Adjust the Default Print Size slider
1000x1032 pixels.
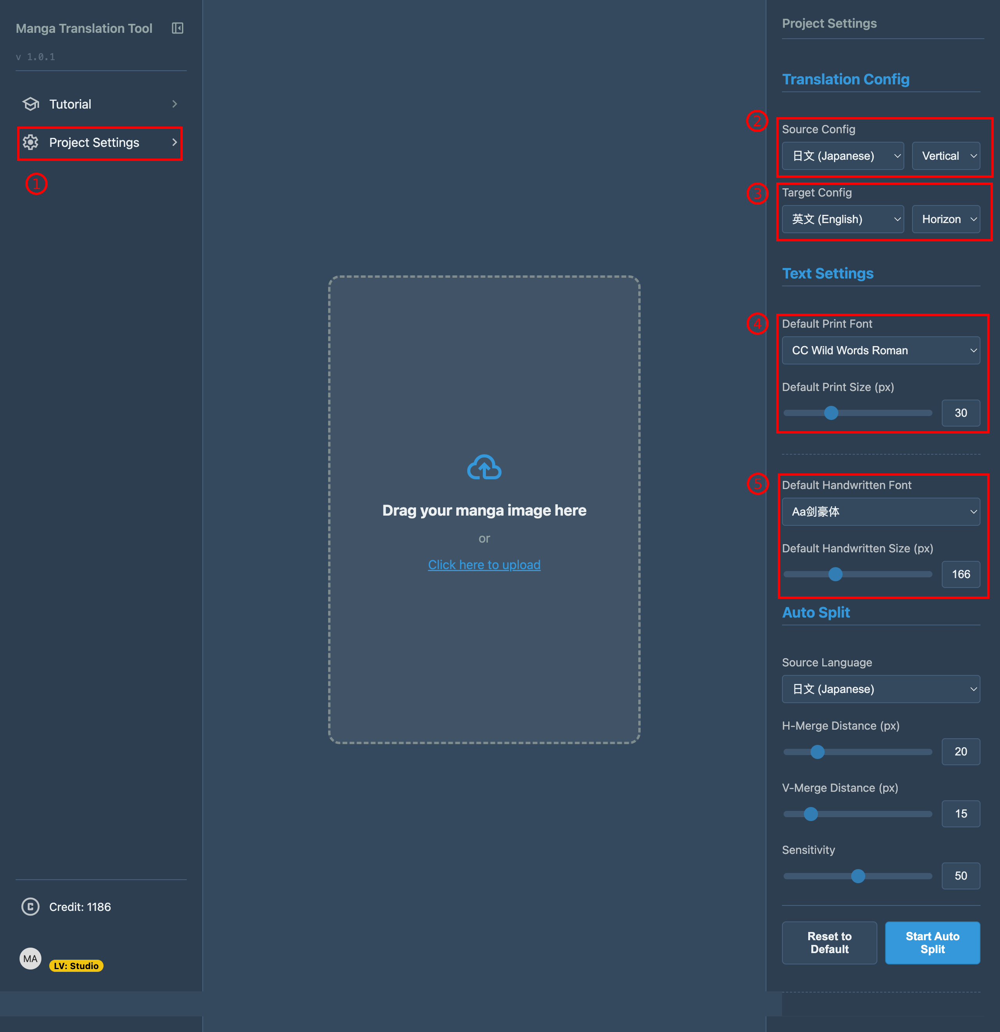click(x=858, y=413)
